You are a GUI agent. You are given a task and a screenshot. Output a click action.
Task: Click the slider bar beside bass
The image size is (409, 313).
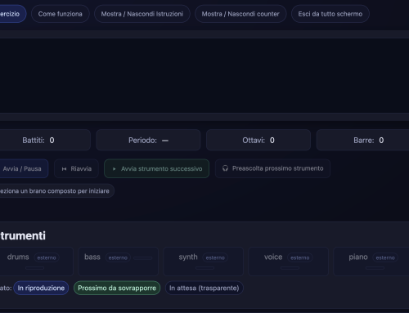pos(143,258)
